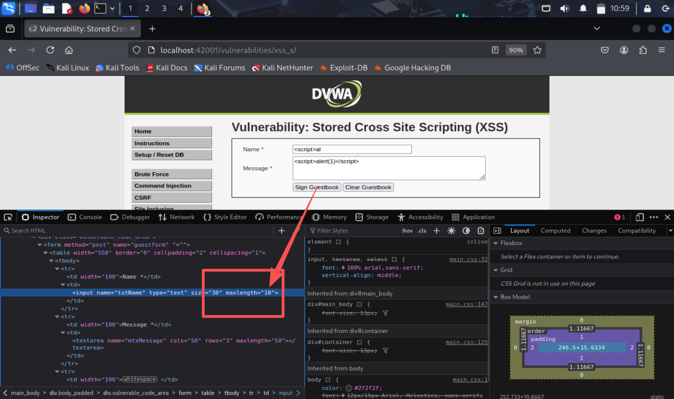Click the plus icon beside Search HTML
This screenshot has width=674, height=399.
281,230
